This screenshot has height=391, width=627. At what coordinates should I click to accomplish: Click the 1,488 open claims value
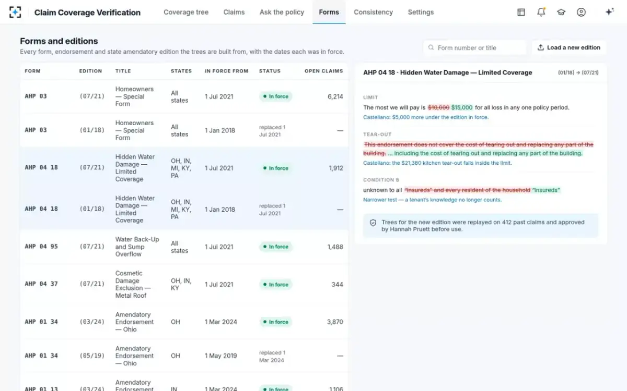tap(335, 247)
